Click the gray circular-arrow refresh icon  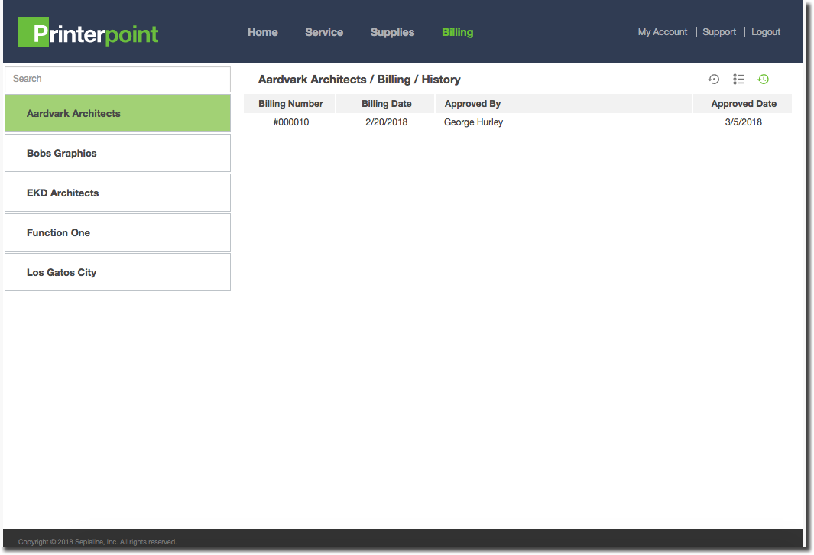(x=714, y=79)
